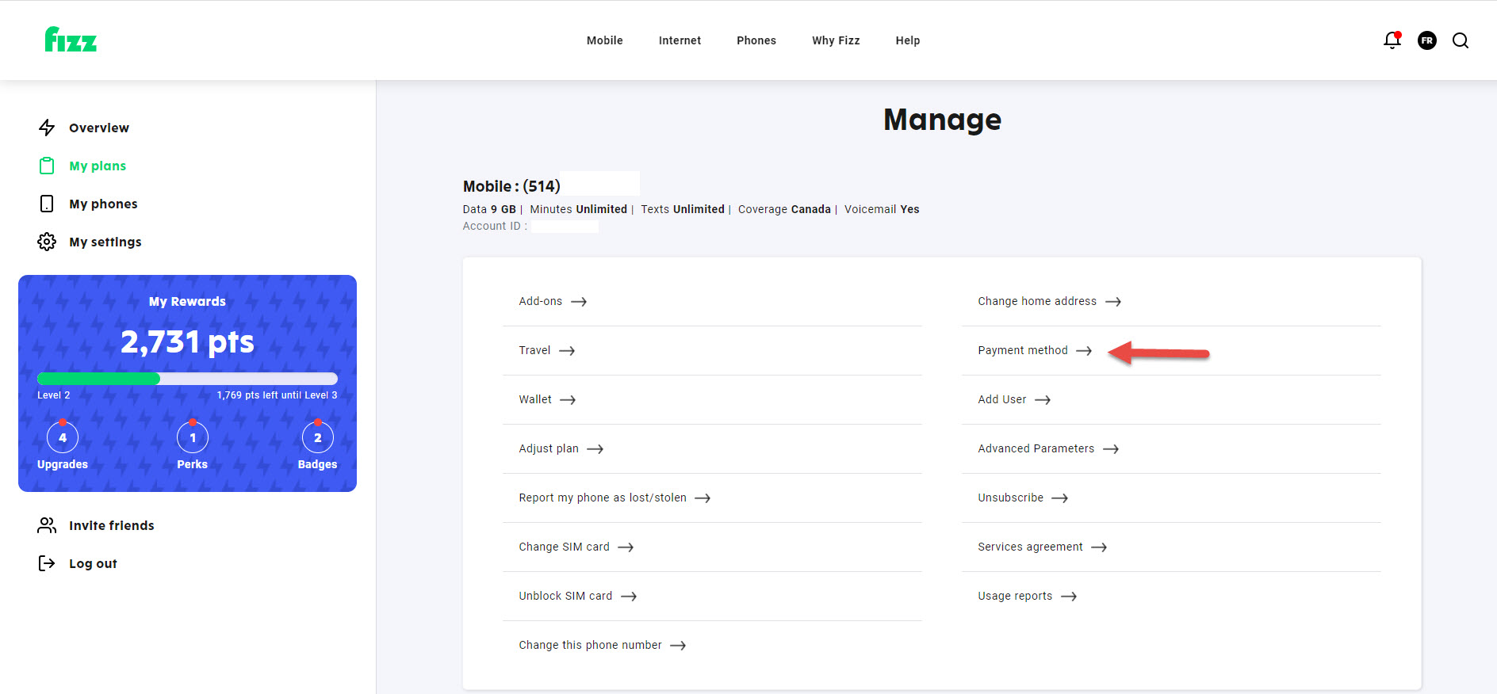Click the Fizz logo

[71, 39]
